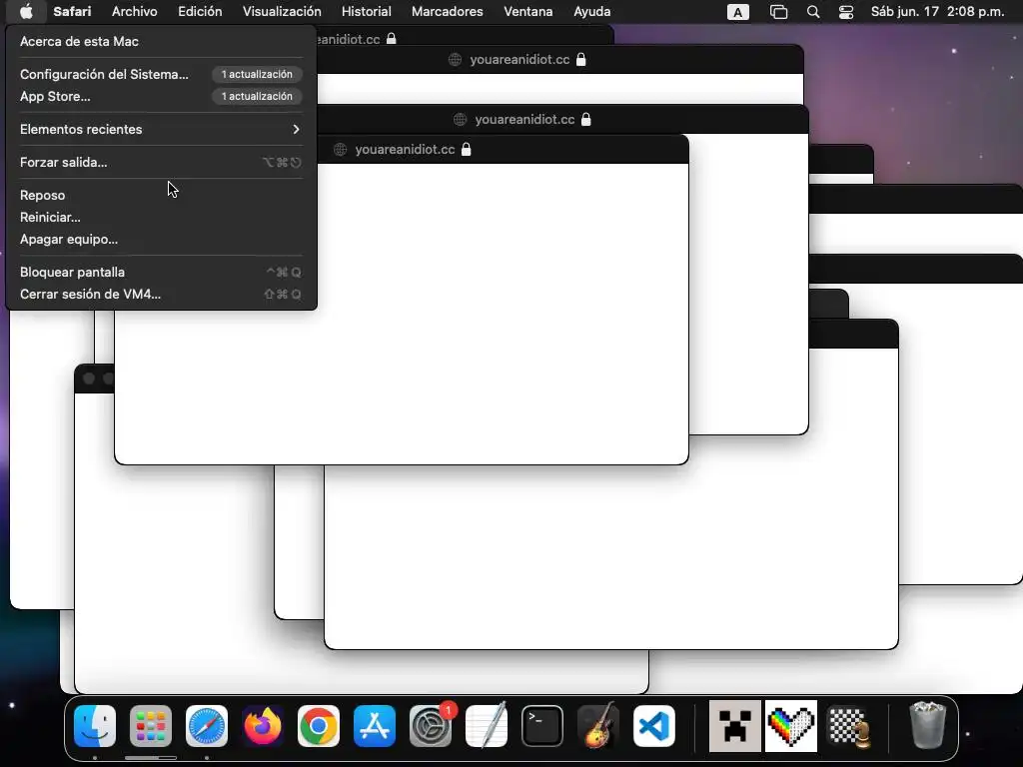Launch Safari from the Dock
Viewport: 1023px width, 767px height.
point(207,726)
